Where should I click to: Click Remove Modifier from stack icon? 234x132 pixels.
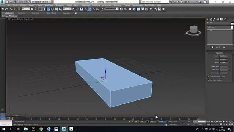click(x=220, y=47)
